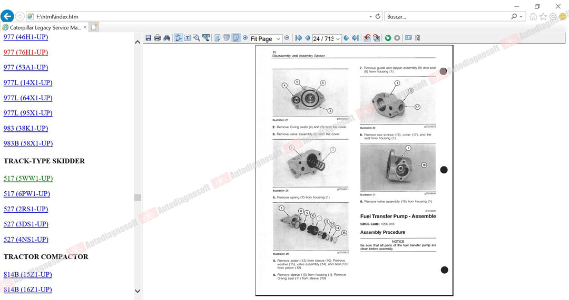Open the 977L (95X1-UP) manual
The width and height of the screenshot is (569, 300).
click(28, 113)
